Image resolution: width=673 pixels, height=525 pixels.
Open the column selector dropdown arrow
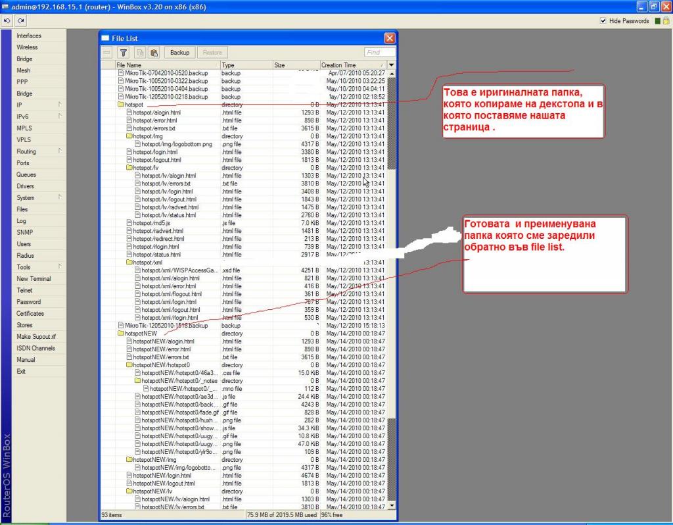tap(392, 65)
